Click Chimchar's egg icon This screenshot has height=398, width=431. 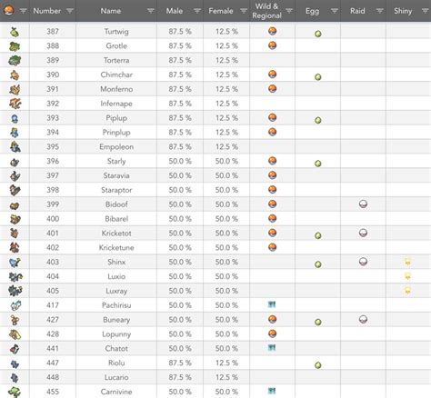click(318, 77)
